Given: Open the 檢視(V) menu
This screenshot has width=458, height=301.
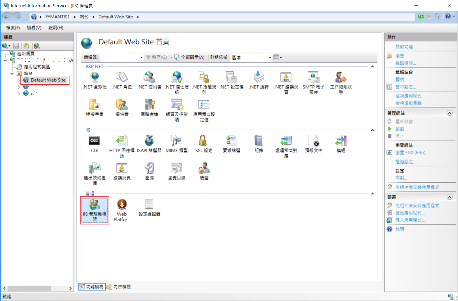Looking at the screenshot, I should point(34,28).
